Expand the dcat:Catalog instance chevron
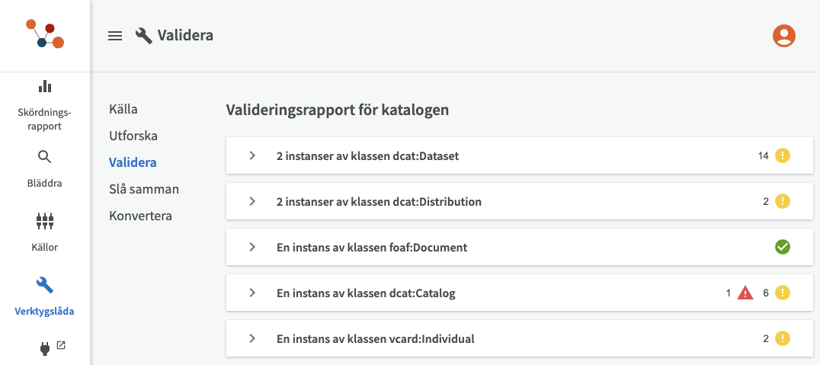 point(252,293)
